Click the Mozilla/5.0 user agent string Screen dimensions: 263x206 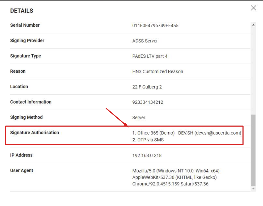[x=176, y=177]
